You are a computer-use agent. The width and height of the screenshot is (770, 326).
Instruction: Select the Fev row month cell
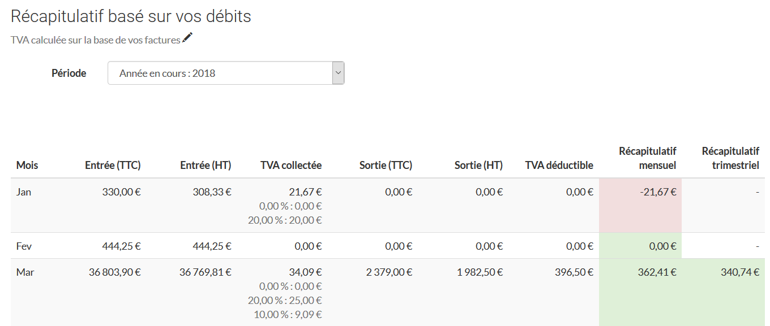click(24, 246)
